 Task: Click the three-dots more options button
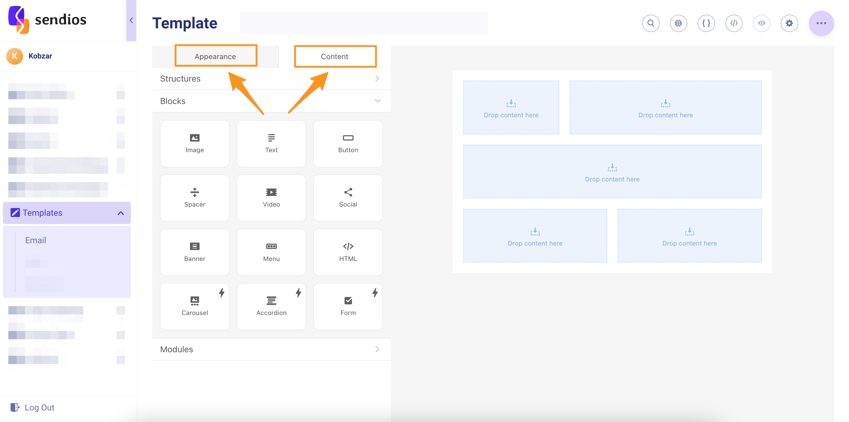(x=821, y=23)
